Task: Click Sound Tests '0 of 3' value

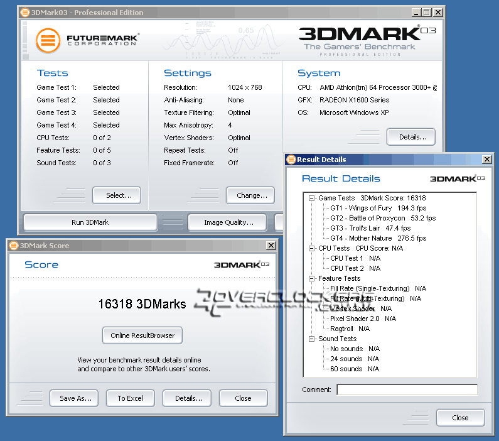Action: (x=102, y=163)
